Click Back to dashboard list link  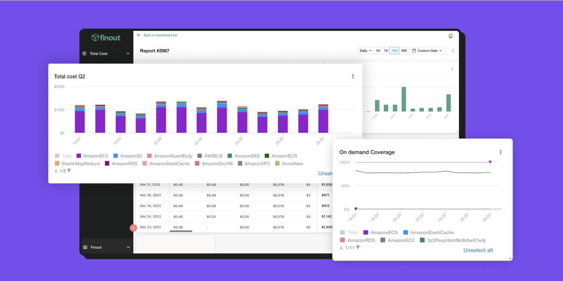pos(160,35)
